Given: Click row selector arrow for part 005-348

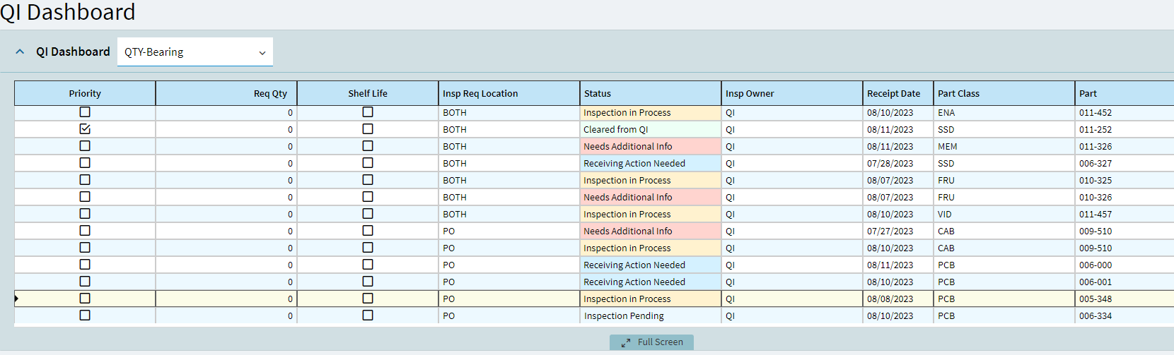Looking at the screenshot, I should click(x=16, y=299).
